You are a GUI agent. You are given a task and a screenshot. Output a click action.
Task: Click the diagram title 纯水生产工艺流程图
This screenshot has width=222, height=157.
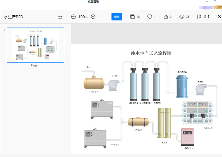[x=151, y=53]
